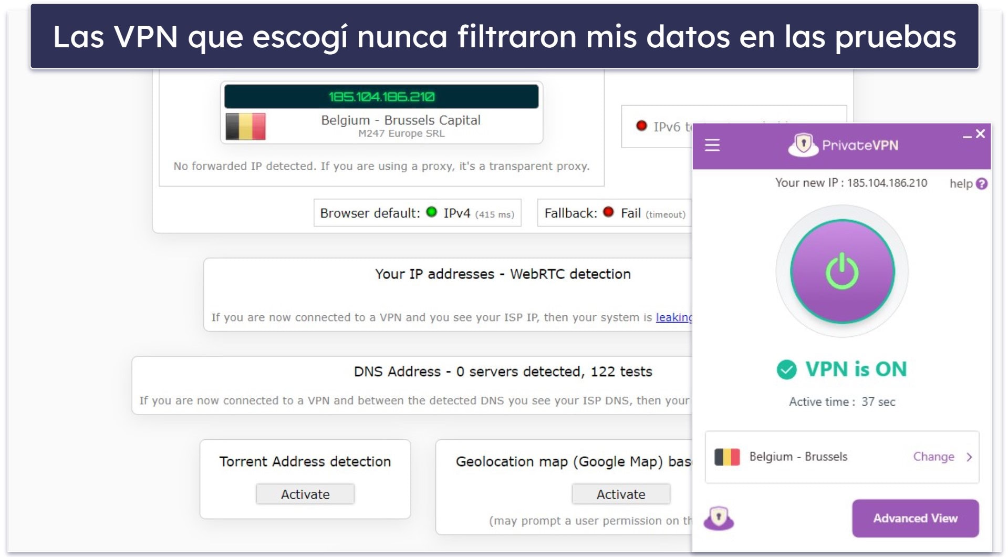1008x557 pixels.
Task: Activate the Geolocation map detection
Action: (620, 494)
